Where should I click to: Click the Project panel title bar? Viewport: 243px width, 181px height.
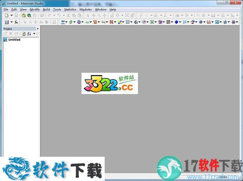pos(20,29)
